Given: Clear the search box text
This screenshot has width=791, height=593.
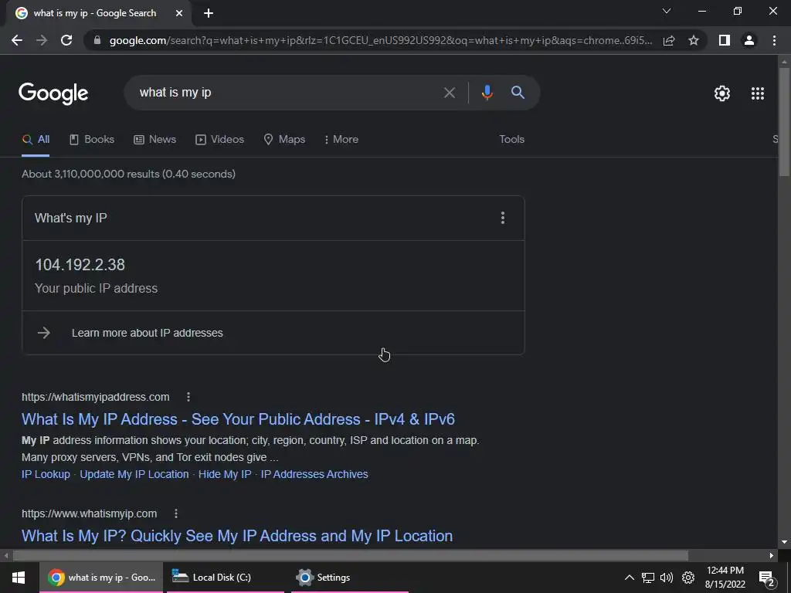Looking at the screenshot, I should point(449,93).
